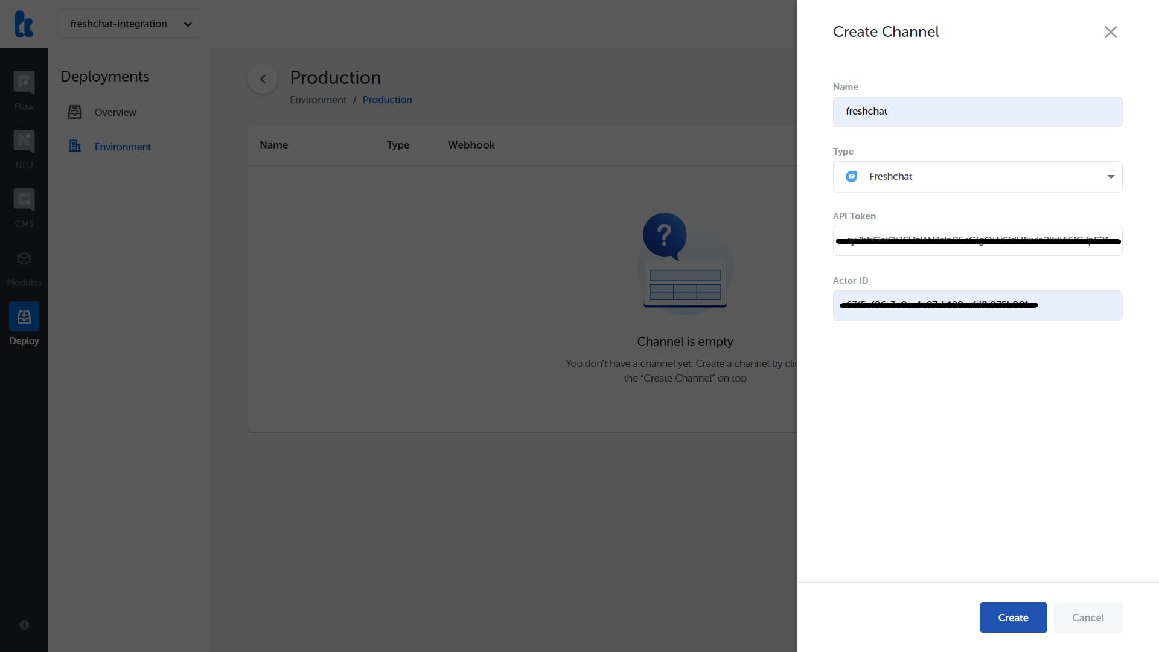This screenshot has width=1159, height=652.
Task: Click the Cancel button
Action: (1088, 618)
